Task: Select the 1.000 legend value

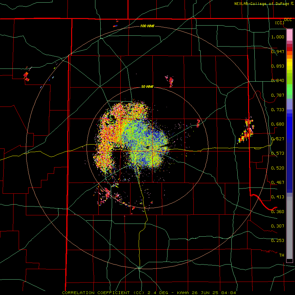Action: (278, 37)
